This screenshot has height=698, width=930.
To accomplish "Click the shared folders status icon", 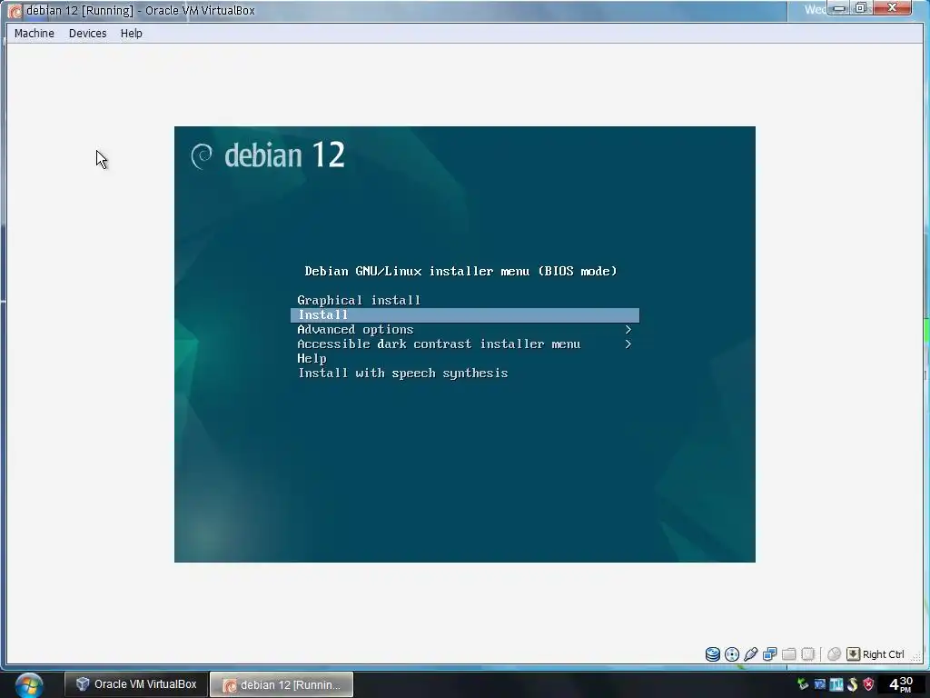I will pyautogui.click(x=789, y=654).
